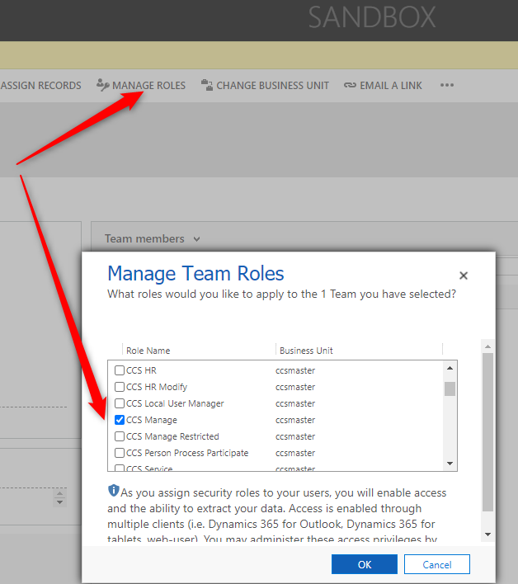The width and height of the screenshot is (518, 584).
Task: Click the Email a Link chain icon
Action: click(350, 85)
